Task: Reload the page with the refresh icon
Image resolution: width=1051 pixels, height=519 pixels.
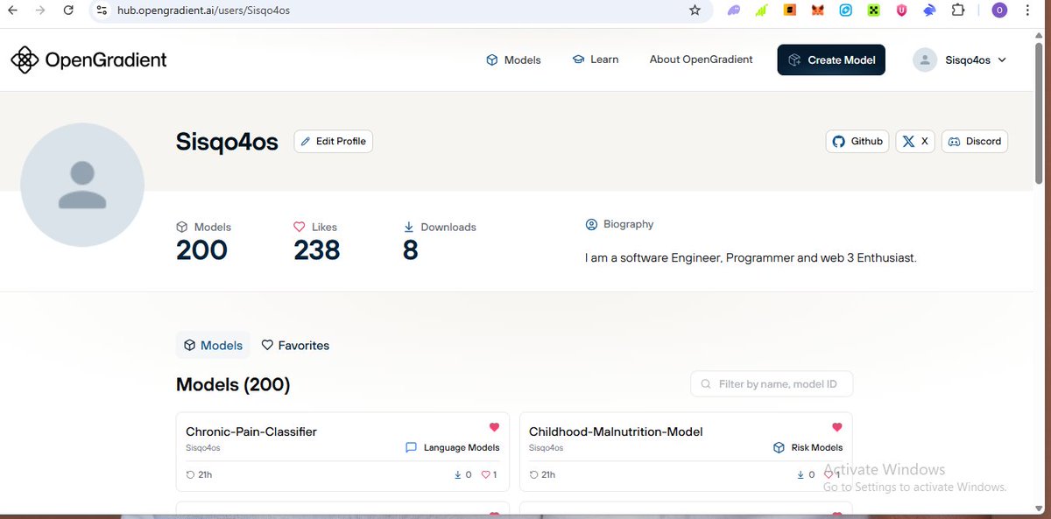Action: (69, 10)
